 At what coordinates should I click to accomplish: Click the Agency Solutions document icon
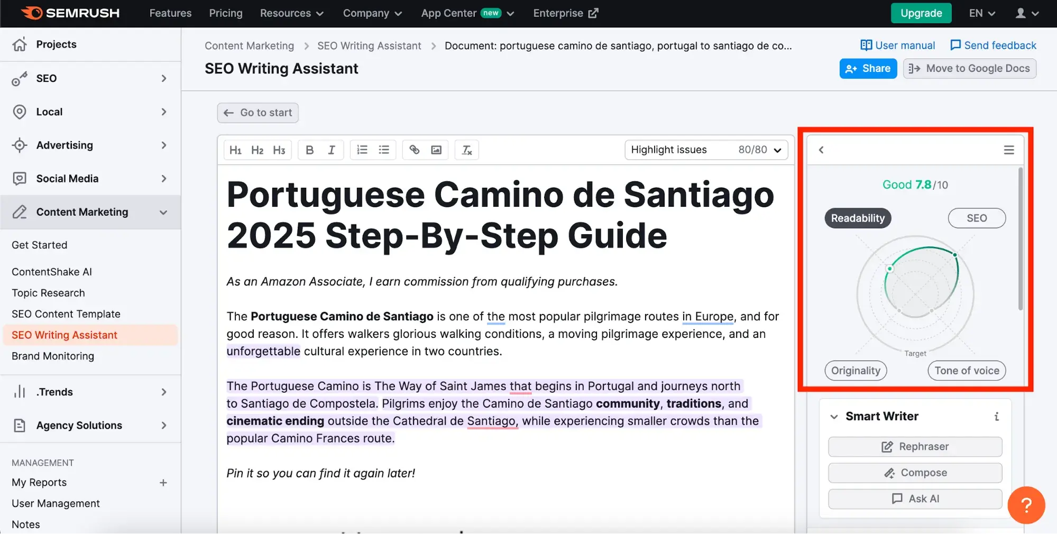click(x=20, y=426)
